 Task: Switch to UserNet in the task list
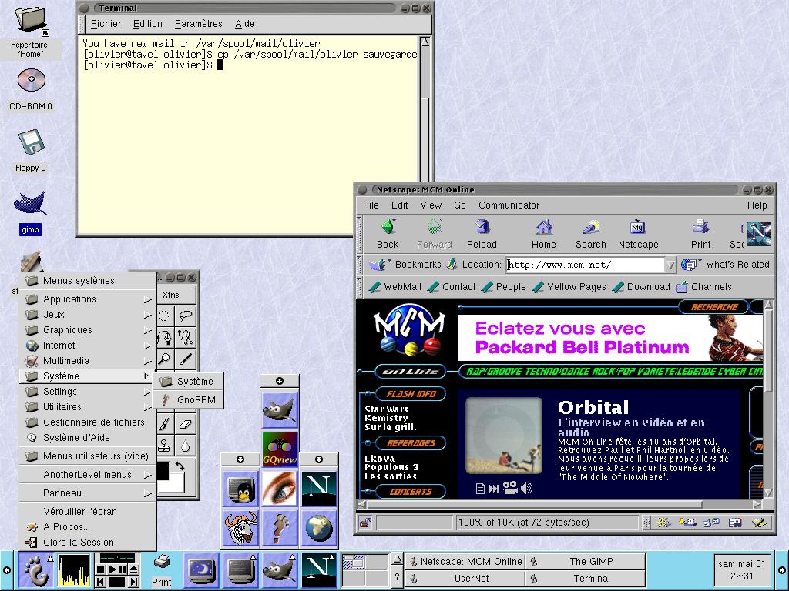[x=465, y=579]
